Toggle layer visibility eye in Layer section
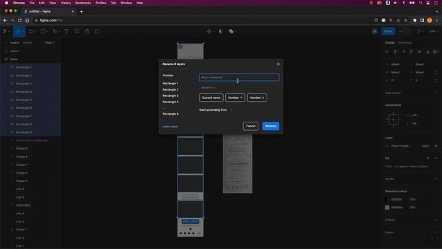442x249 pixels. [x=436, y=146]
